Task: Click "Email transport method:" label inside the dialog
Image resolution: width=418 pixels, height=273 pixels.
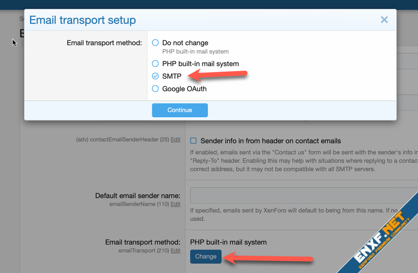Action: 104,43
